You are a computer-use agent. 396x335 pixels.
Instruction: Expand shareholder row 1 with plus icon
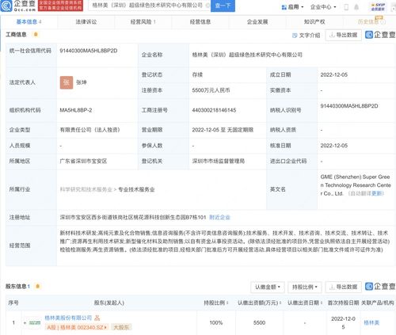pos(25,323)
